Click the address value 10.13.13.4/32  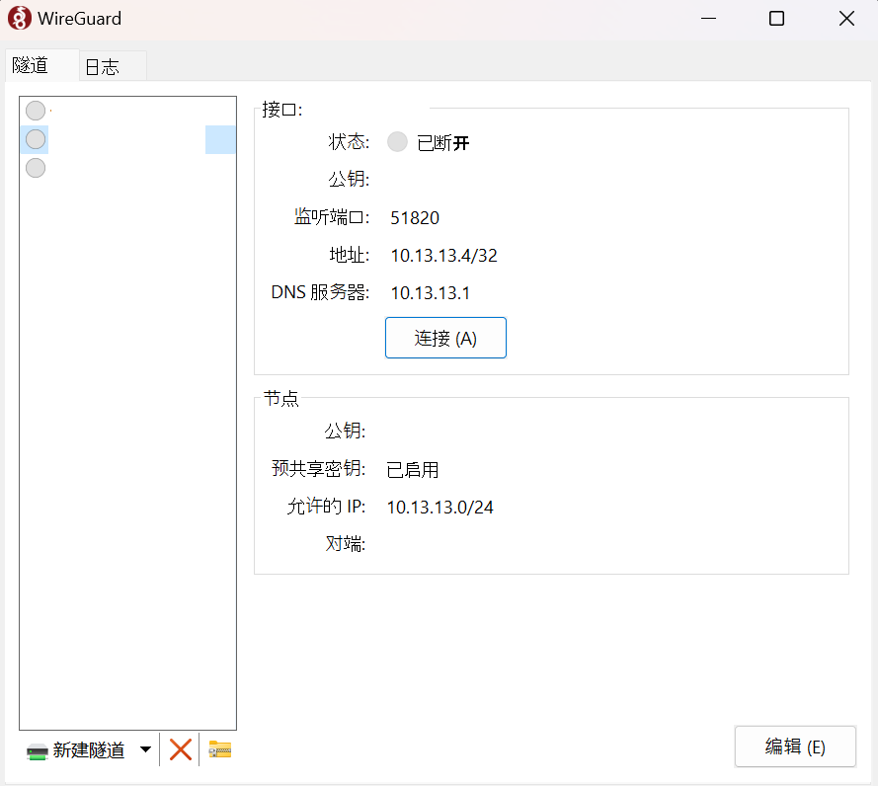(443, 256)
